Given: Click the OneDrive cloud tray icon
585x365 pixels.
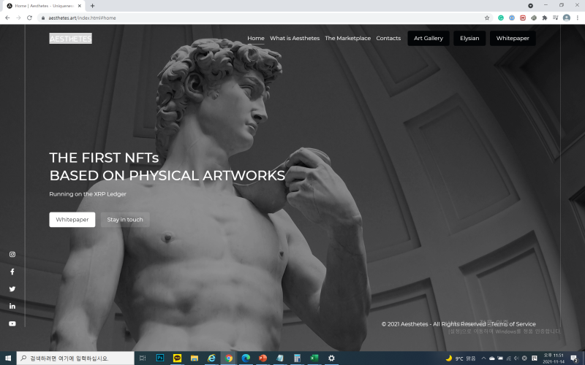Looking at the screenshot, I should tap(491, 358).
